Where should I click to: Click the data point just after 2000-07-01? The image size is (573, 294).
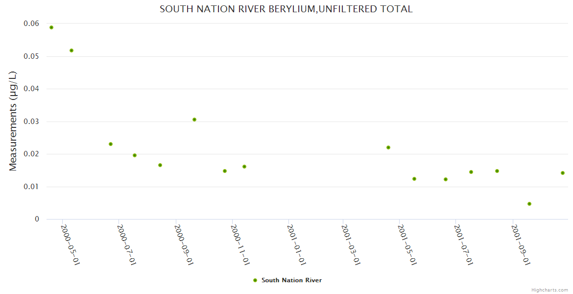click(135, 155)
